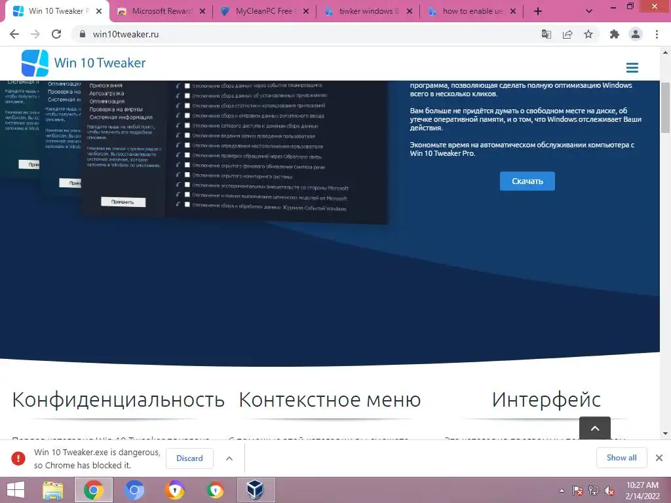Discard the blocked Win 10 Tweaker.exe download

(x=189, y=458)
